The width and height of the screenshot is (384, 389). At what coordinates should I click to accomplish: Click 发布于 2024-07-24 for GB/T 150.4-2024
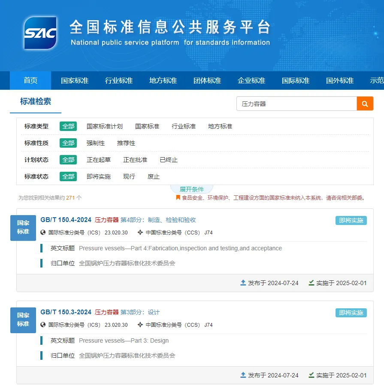[273, 283]
